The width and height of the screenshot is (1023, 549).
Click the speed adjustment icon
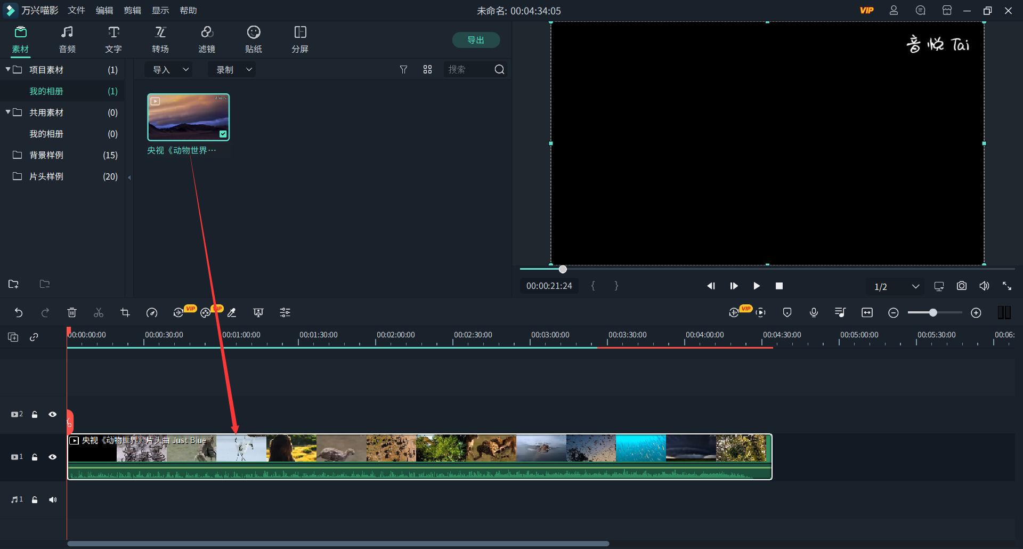click(x=152, y=313)
